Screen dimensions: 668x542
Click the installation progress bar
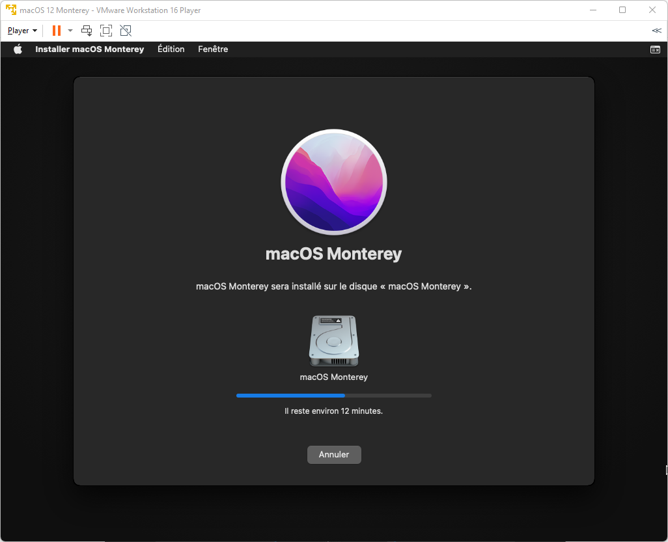tap(334, 396)
